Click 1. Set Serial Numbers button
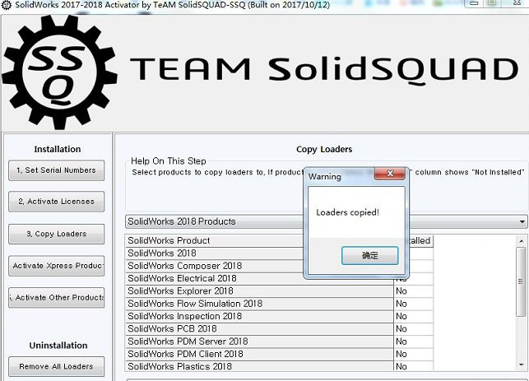Image resolution: width=529 pixels, height=381 pixels. coord(56,170)
